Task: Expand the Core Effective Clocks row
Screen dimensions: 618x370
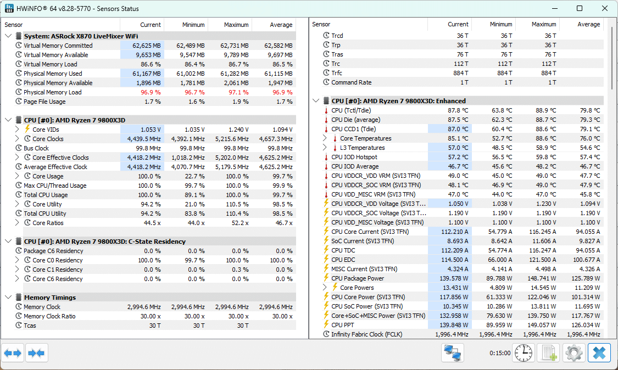Action: [x=17, y=157]
